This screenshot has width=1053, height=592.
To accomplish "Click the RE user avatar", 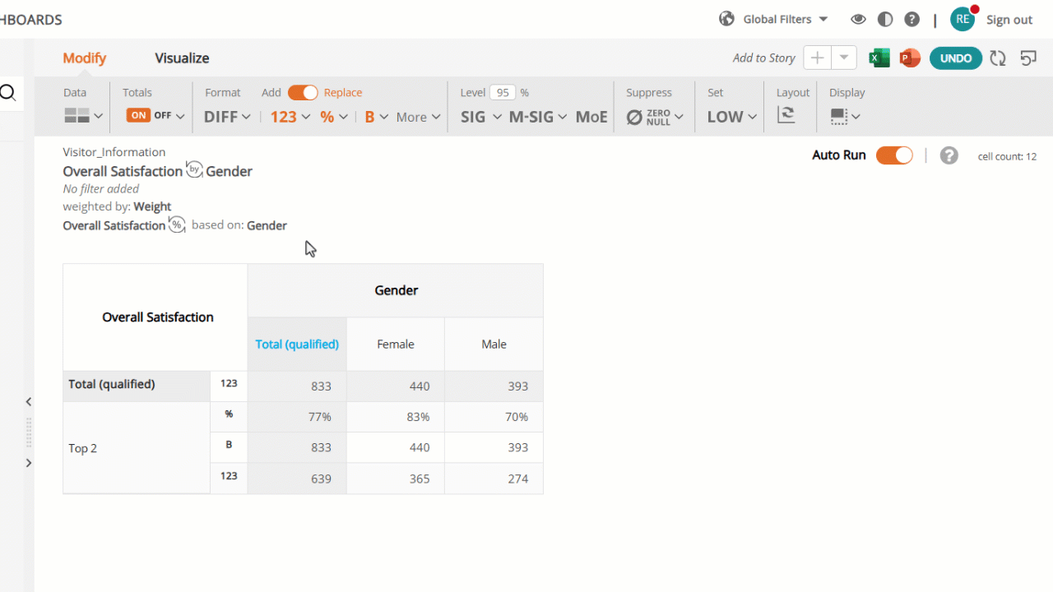I will (963, 19).
